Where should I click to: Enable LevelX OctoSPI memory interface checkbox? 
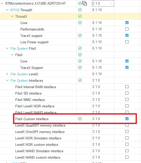tap(127, 131)
